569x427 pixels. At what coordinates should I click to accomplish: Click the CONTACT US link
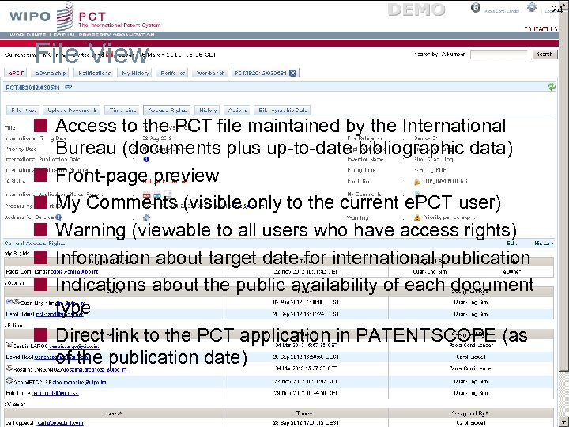click(x=541, y=28)
